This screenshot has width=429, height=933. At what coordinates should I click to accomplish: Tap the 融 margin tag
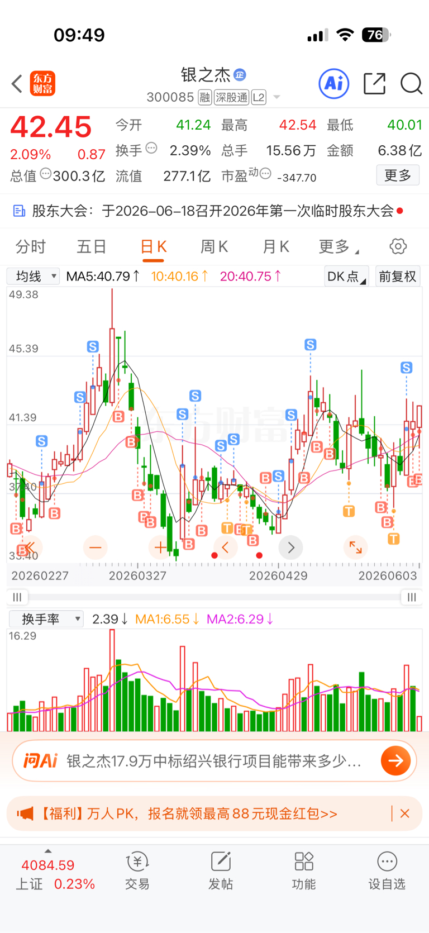tap(204, 98)
